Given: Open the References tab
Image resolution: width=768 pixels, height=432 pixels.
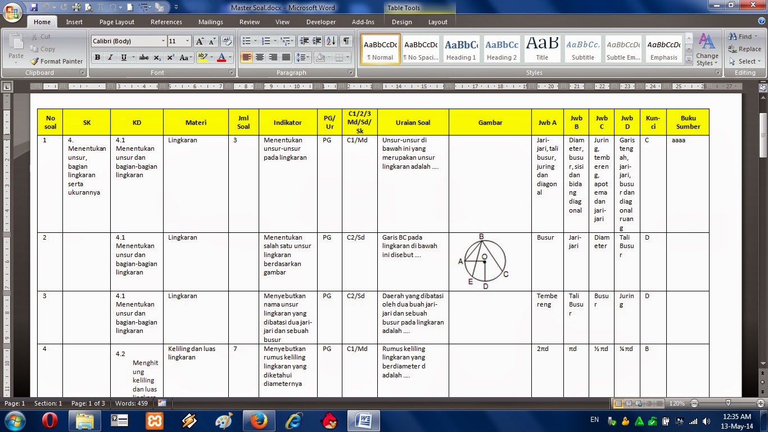Looking at the screenshot, I should pyautogui.click(x=166, y=22).
